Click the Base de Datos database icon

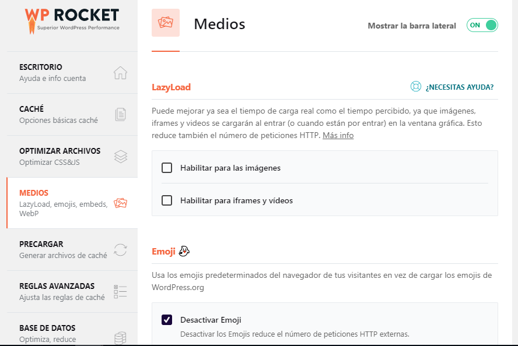120,338
